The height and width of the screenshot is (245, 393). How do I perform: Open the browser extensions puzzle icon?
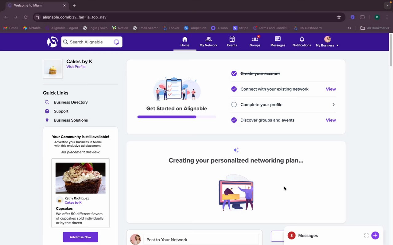pyautogui.click(x=363, y=17)
